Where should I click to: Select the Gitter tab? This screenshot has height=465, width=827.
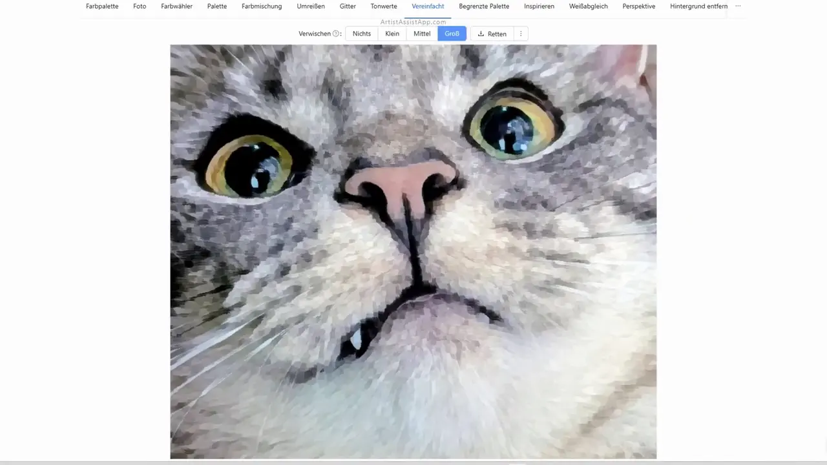click(348, 6)
